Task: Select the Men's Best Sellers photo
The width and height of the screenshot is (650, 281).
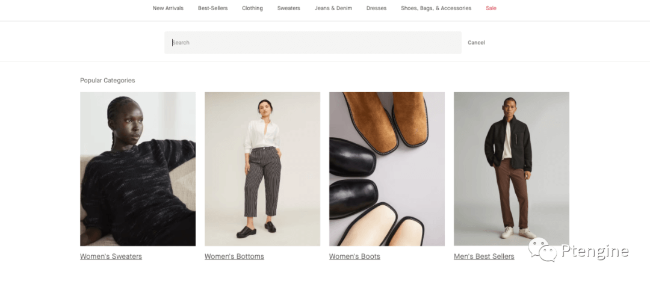Action: [512, 168]
